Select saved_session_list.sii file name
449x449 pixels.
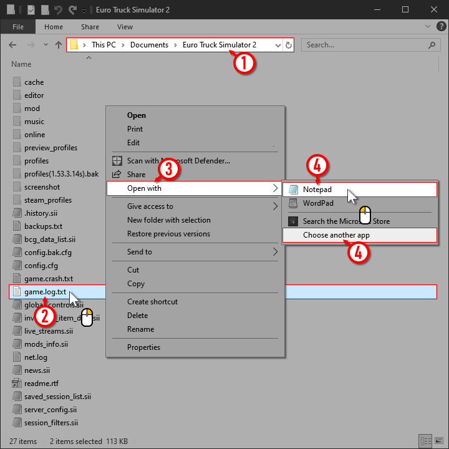[x=57, y=397]
